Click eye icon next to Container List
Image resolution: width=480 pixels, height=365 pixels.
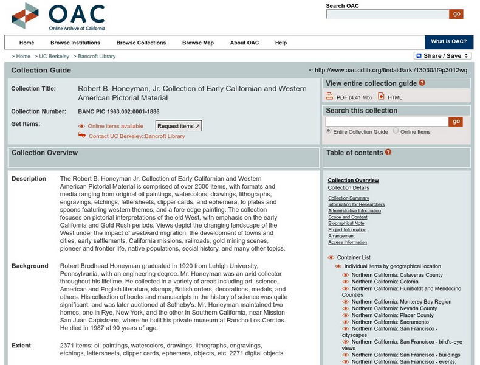pyautogui.click(x=331, y=257)
